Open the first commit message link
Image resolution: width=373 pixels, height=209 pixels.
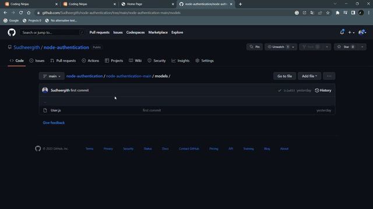(80, 91)
